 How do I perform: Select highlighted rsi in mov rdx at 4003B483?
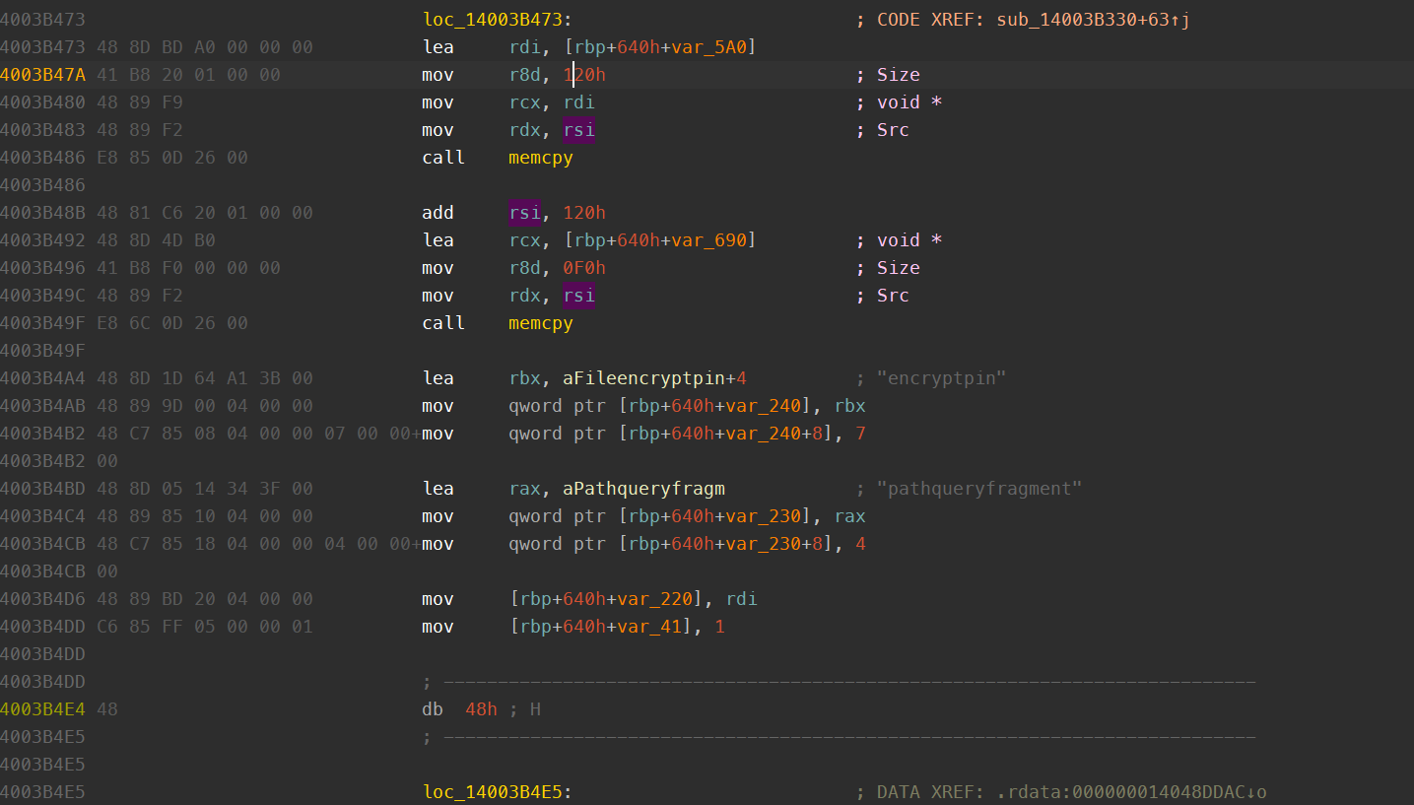point(579,130)
